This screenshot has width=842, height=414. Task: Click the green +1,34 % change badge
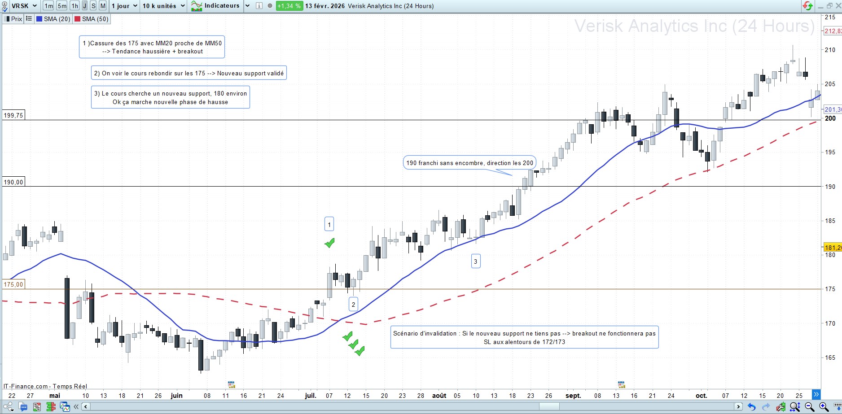tap(289, 6)
